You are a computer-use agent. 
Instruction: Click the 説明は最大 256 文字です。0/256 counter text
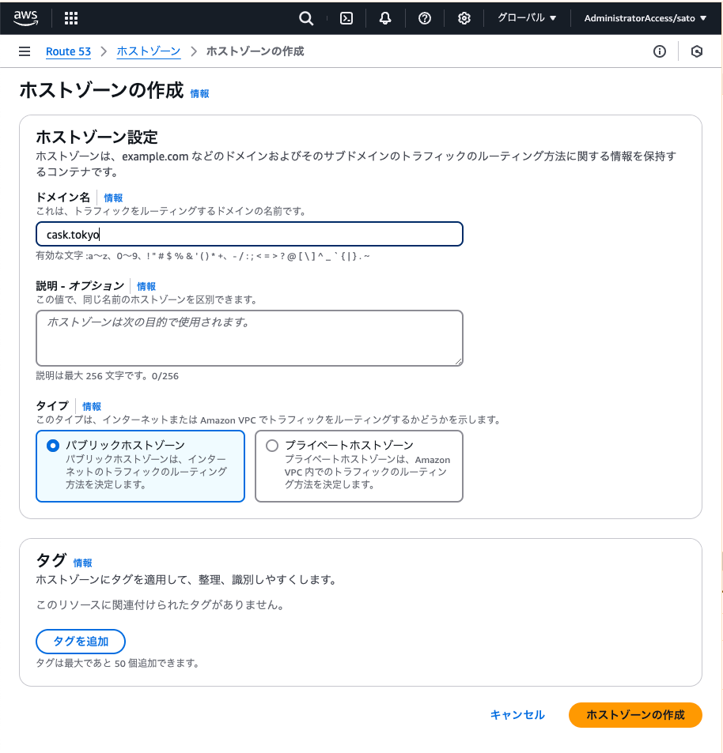(x=108, y=376)
